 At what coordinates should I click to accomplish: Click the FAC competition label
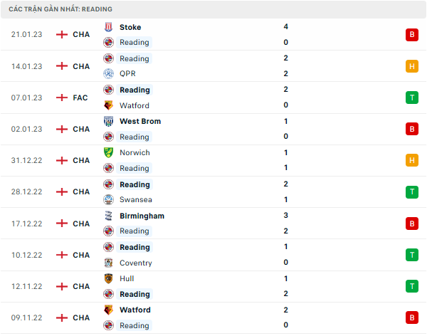click(80, 98)
